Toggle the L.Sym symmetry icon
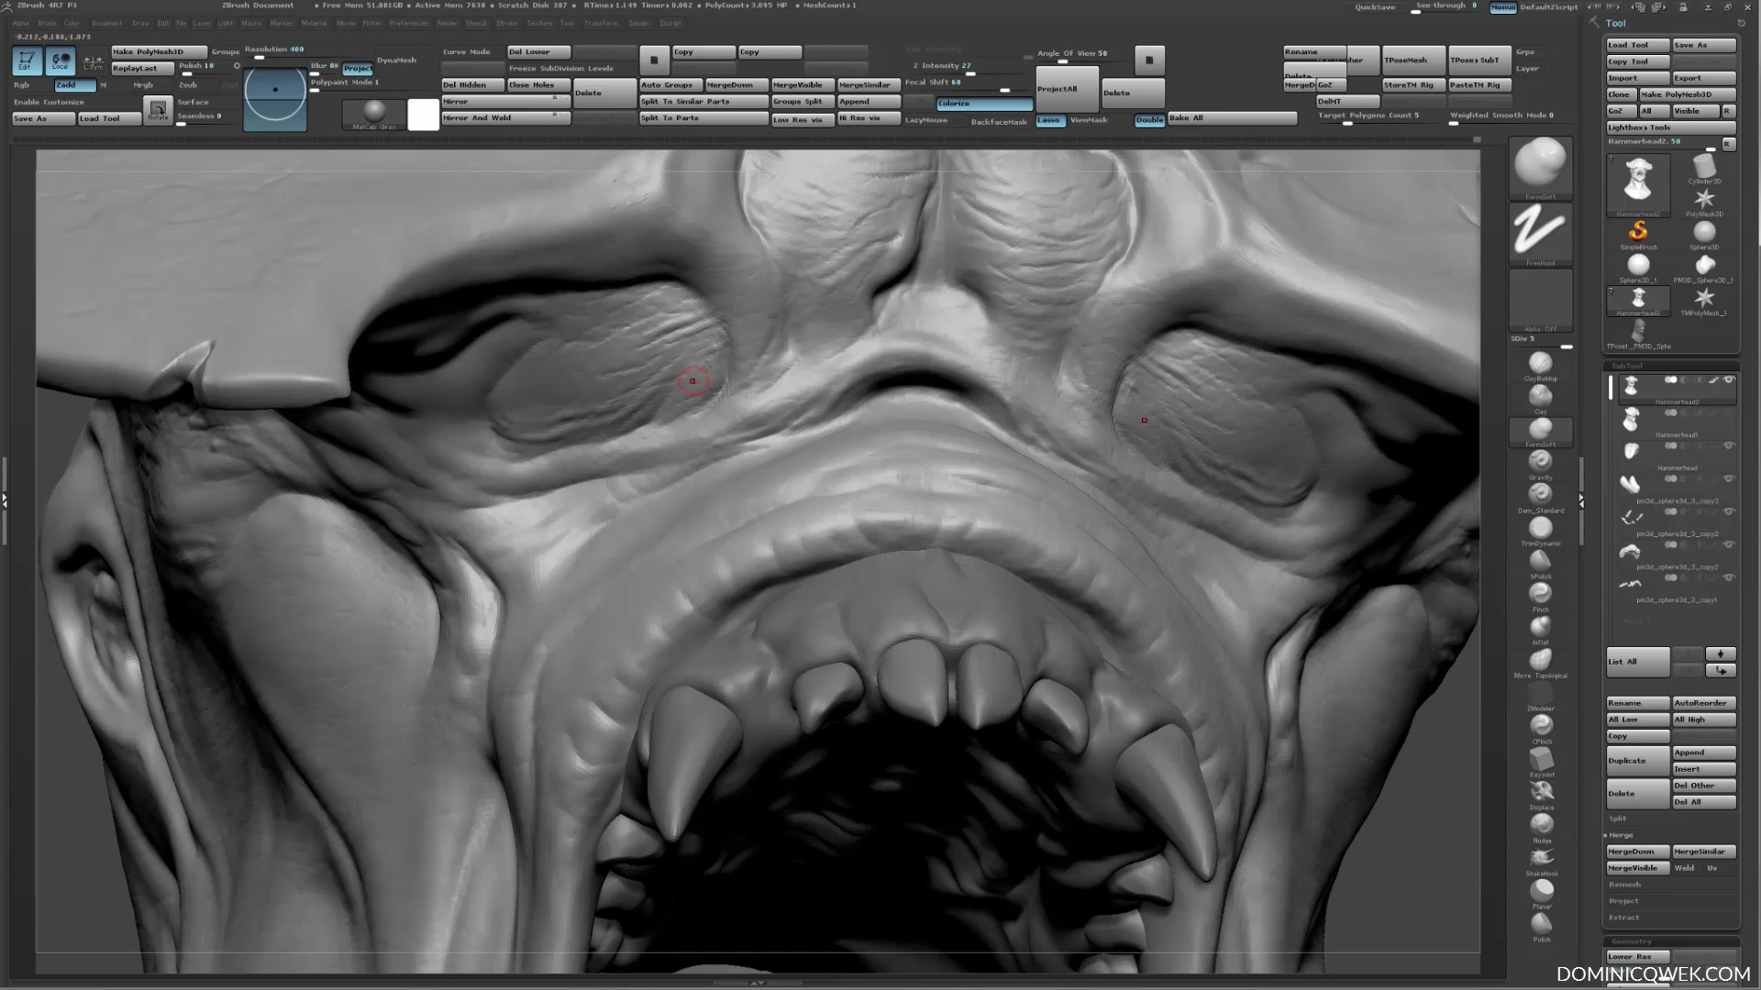 point(93,61)
